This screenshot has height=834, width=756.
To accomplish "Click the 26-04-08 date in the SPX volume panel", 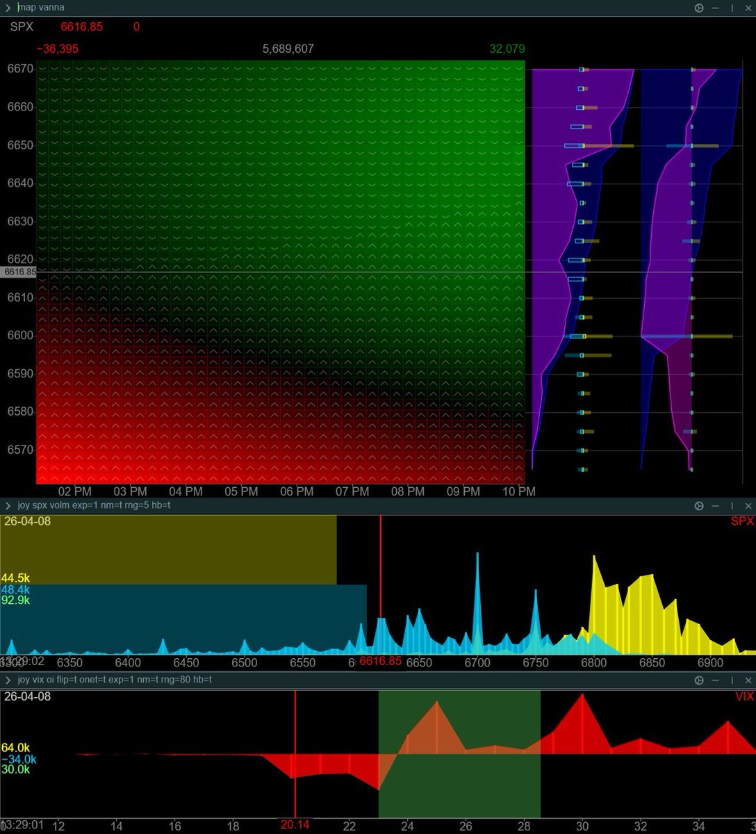I will [27, 521].
